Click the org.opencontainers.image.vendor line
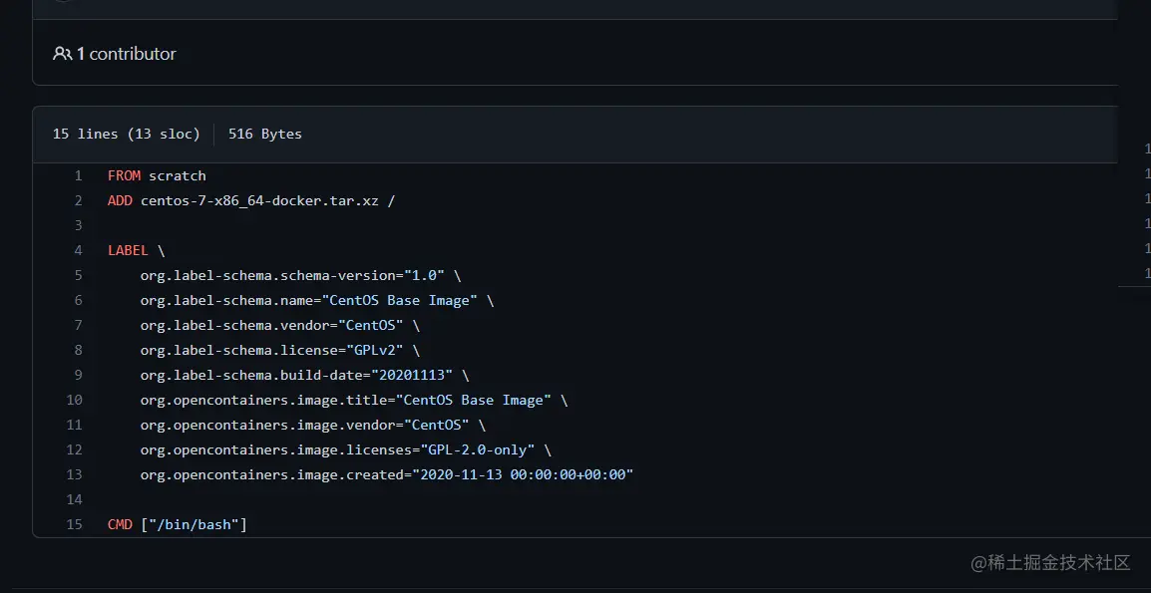The width and height of the screenshot is (1151, 593). 313,426
